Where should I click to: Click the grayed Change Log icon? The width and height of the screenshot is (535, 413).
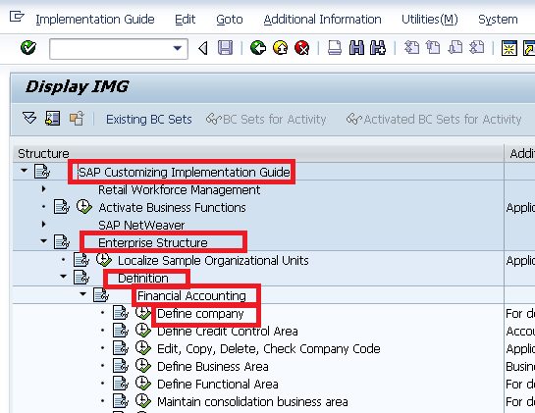point(77,119)
